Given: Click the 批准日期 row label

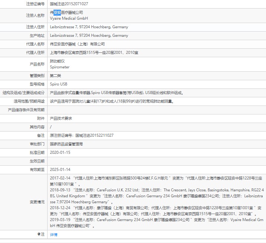Looking at the screenshot, I should tap(37, 153).
